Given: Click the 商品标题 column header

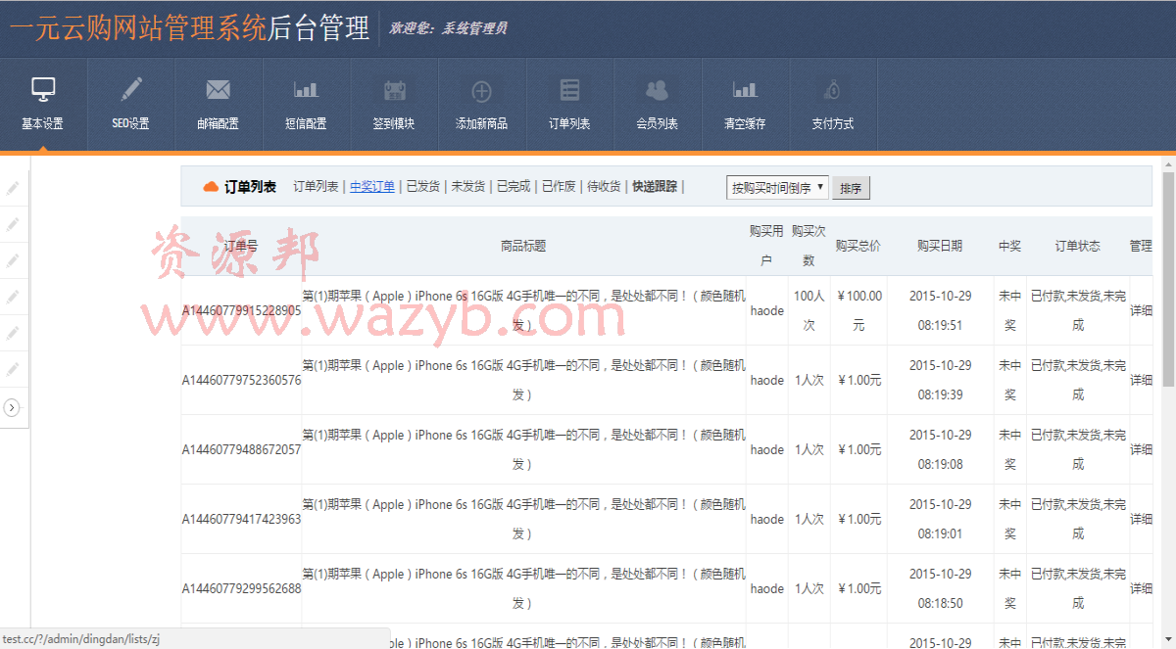Looking at the screenshot, I should point(523,246).
